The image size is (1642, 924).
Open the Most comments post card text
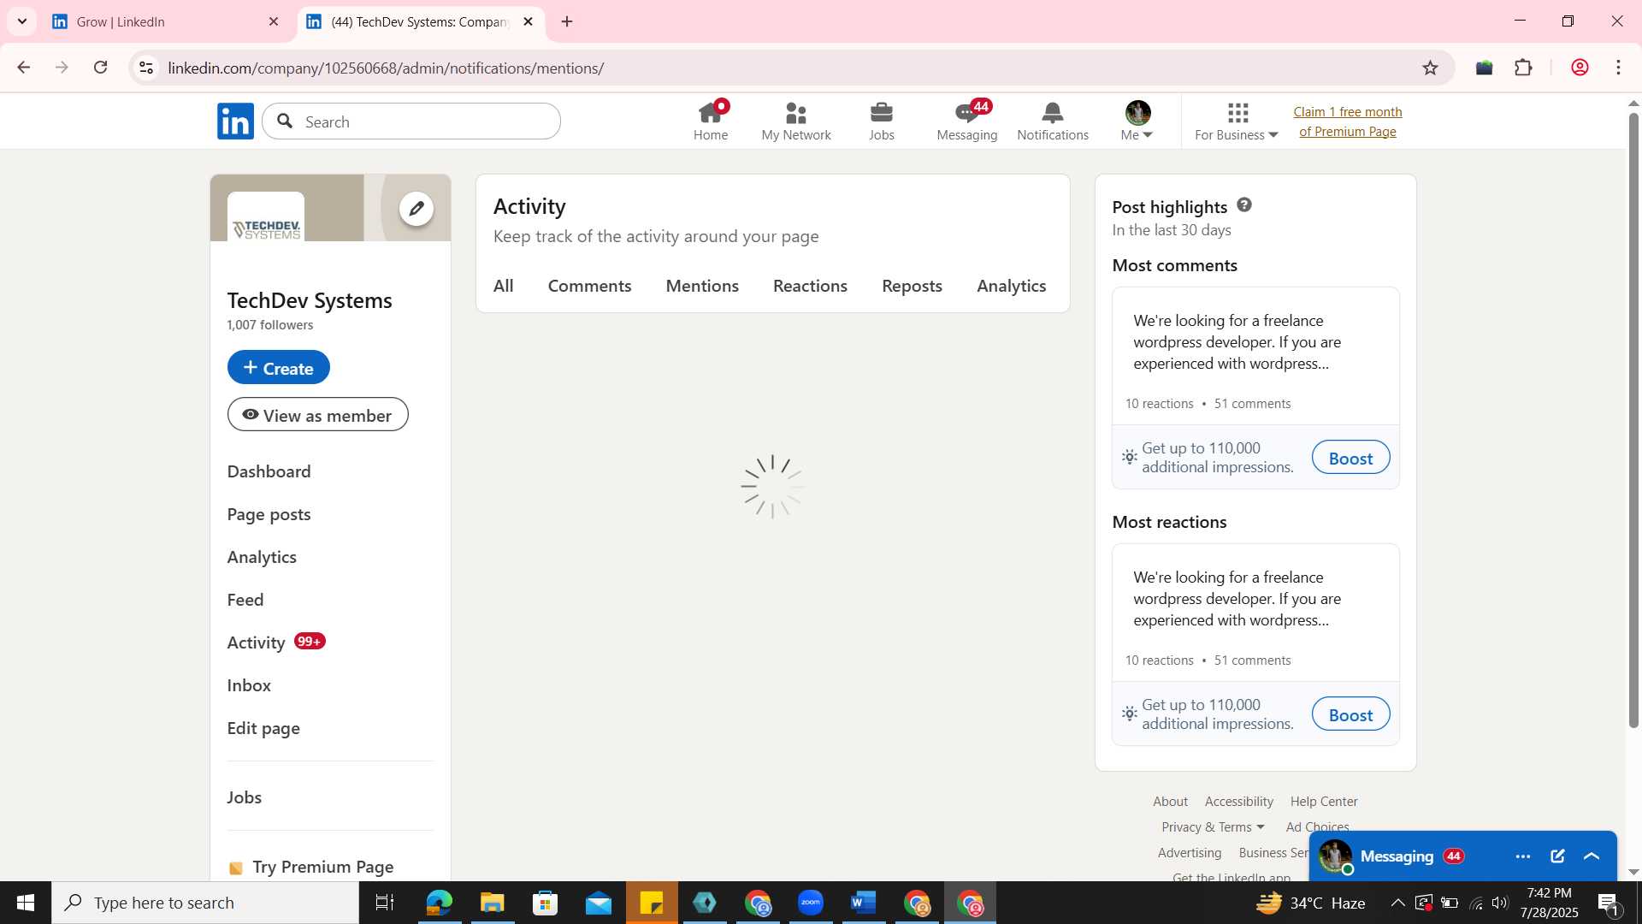[x=1237, y=342]
